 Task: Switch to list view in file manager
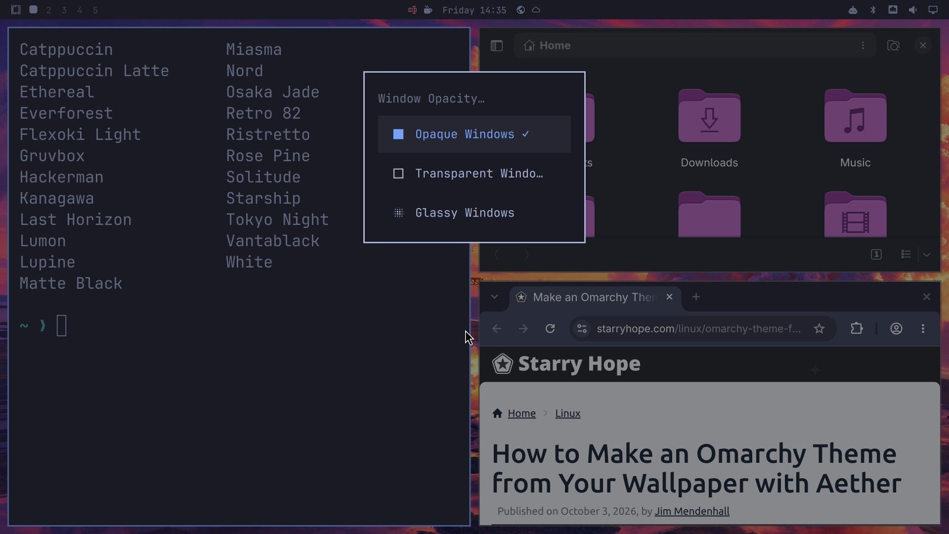tap(906, 254)
